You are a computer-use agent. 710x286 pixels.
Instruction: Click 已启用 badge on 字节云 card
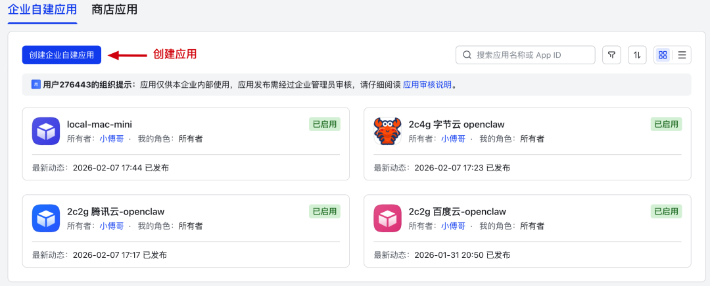click(x=667, y=124)
